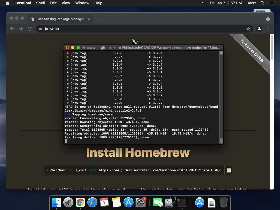Open the document stack beside the Trash
Screen dimensions: 280x210
pyautogui.click(x=211, y=203)
